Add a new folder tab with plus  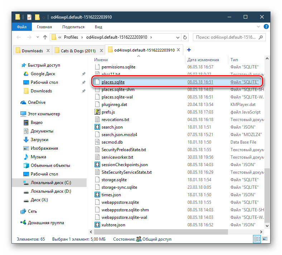click(x=189, y=50)
